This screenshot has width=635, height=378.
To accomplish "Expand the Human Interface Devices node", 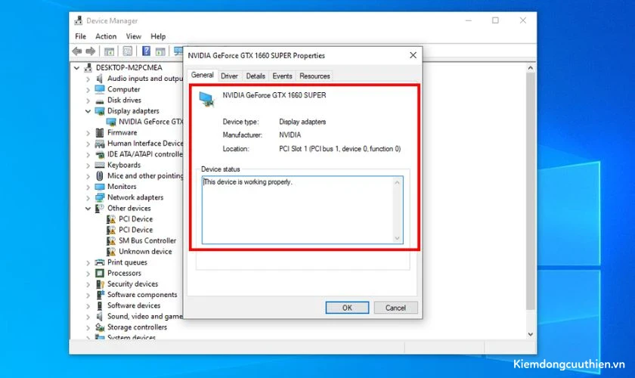I will click(x=88, y=144).
